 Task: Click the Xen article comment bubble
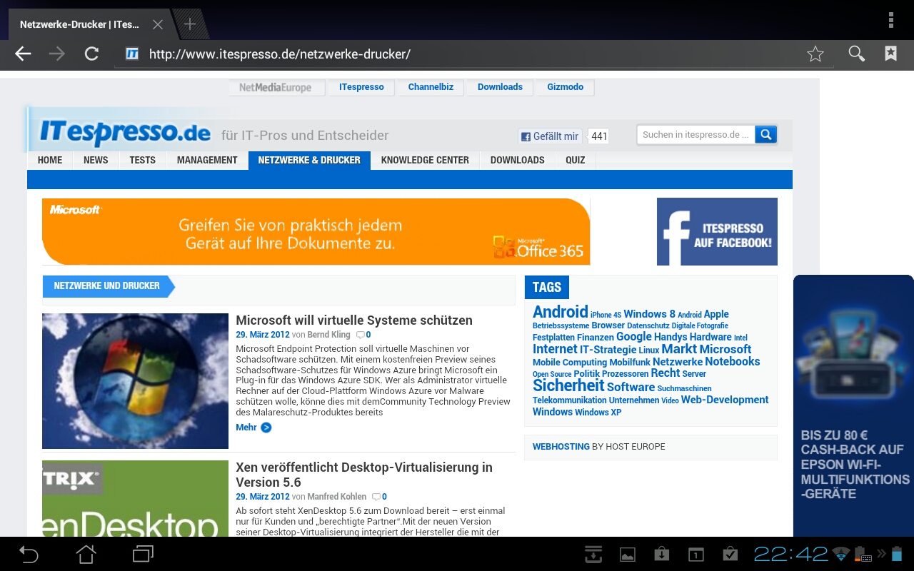click(376, 497)
